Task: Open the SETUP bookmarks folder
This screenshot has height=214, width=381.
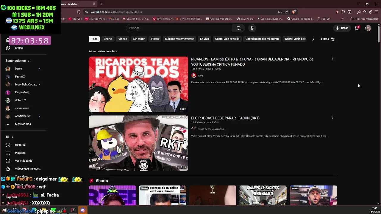Action: [x=324, y=19]
